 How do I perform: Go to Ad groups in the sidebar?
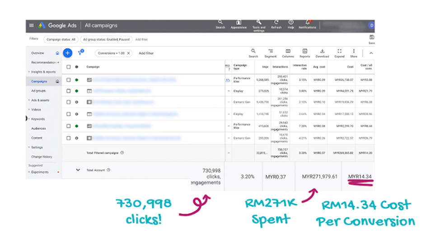click(x=38, y=91)
